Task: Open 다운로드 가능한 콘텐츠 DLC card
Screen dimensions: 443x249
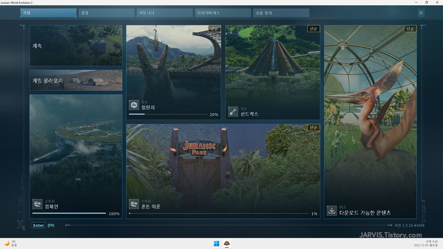Action: point(370,122)
